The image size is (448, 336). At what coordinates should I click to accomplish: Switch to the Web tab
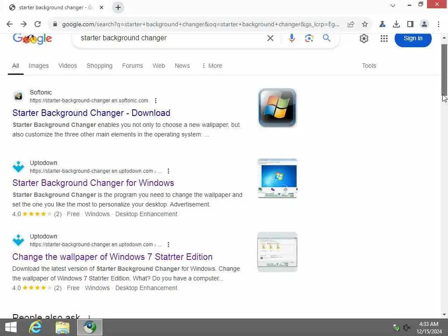tap(158, 66)
